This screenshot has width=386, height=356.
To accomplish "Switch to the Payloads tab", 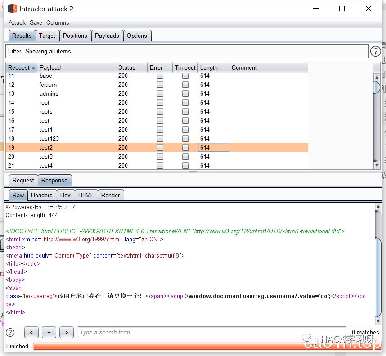I will [x=107, y=36].
